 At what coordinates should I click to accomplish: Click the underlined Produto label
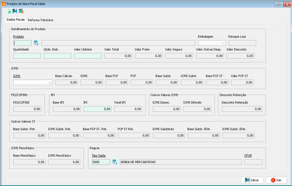pos(18,36)
